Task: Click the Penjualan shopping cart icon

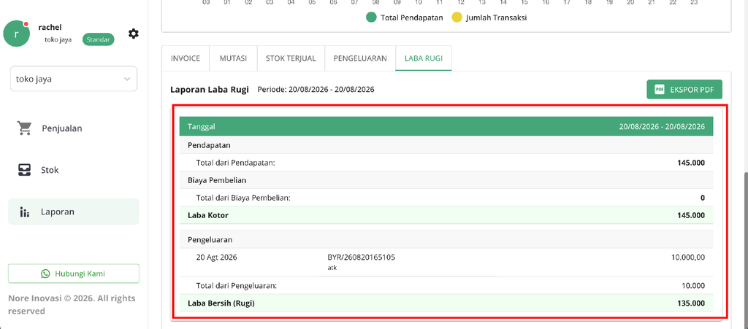Action: click(x=24, y=128)
